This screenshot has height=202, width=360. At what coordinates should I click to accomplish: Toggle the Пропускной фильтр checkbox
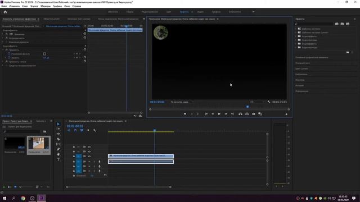[44, 54]
